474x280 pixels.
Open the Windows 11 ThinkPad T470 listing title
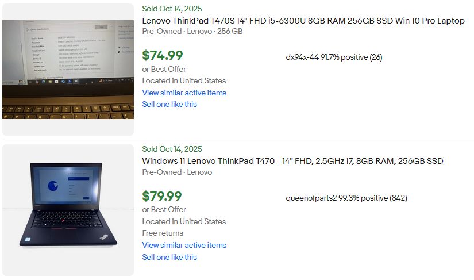tap(292, 161)
